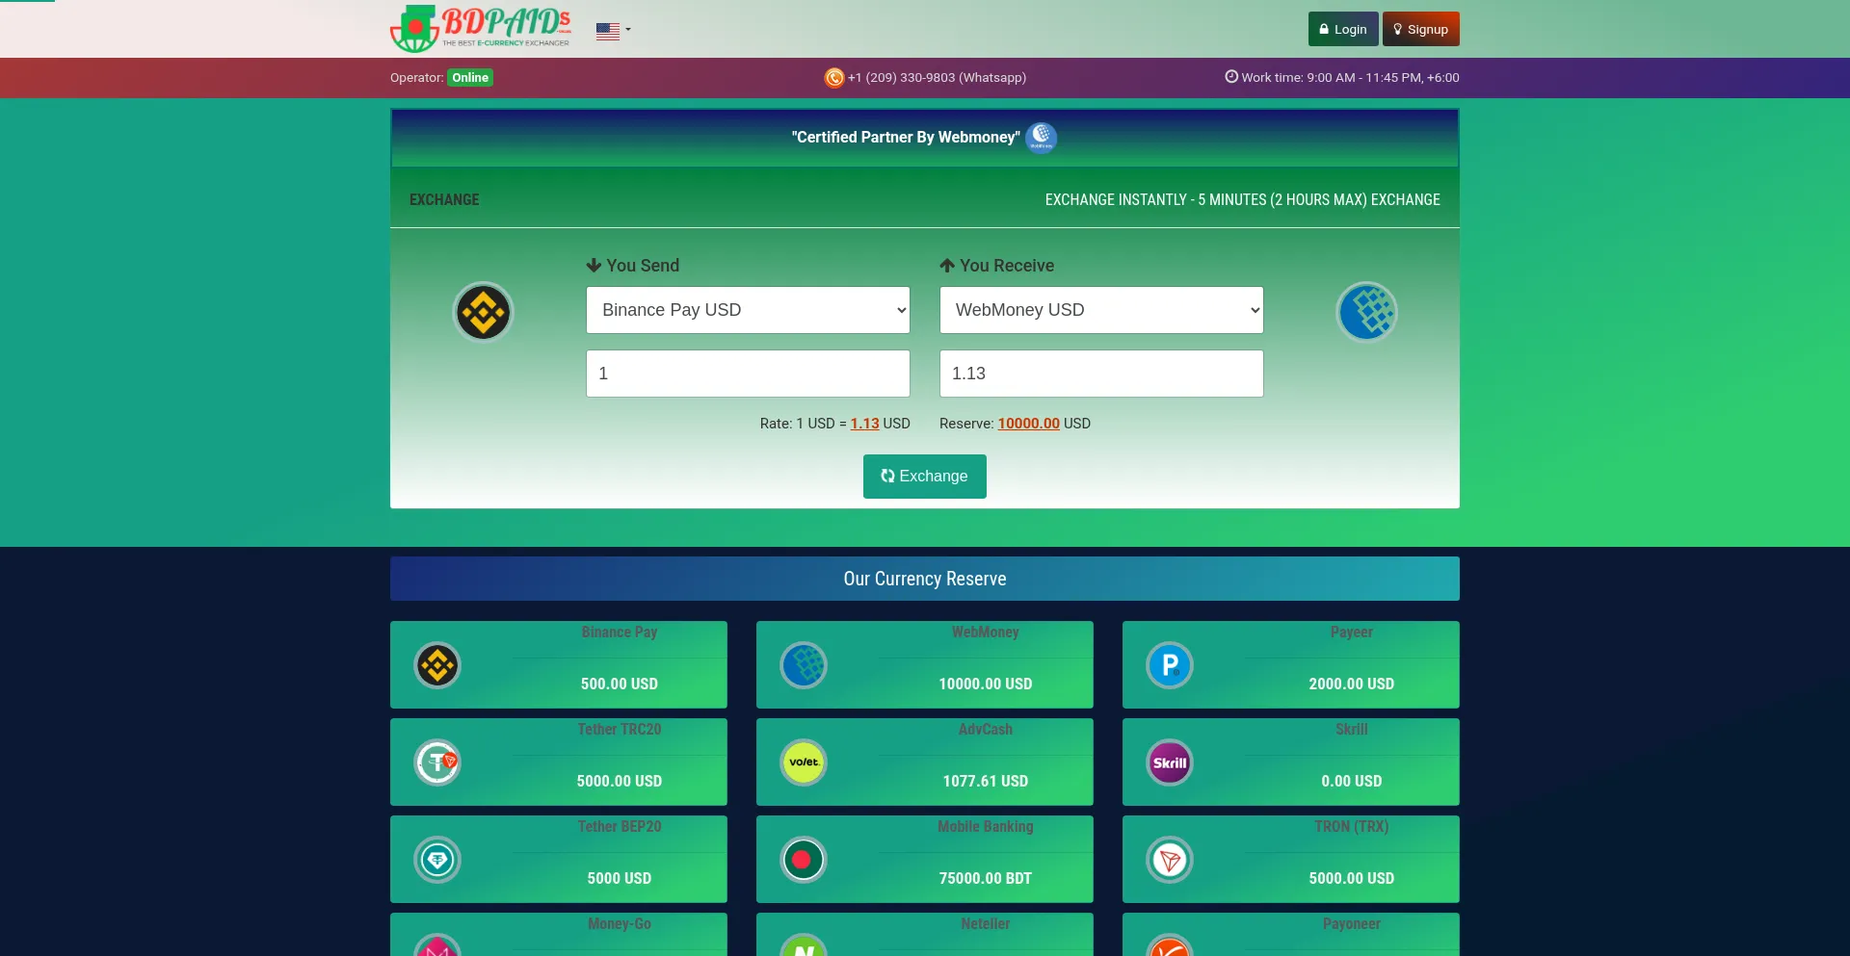
Task: Click the Tether BEP20 reserve icon
Action: [x=437, y=860]
